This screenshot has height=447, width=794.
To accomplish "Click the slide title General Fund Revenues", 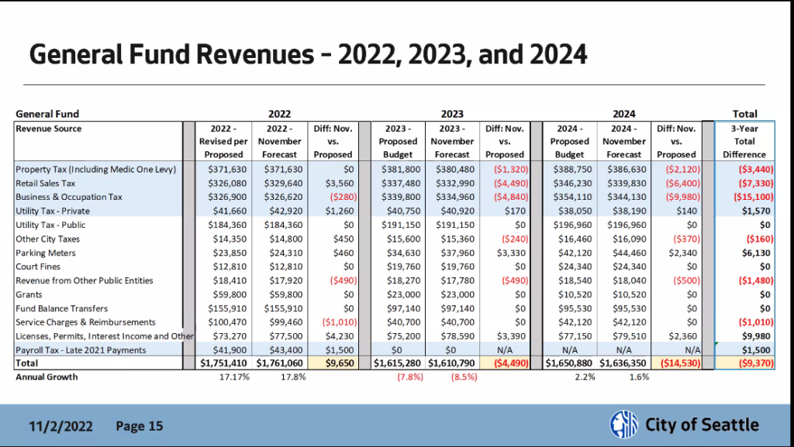I will point(308,54).
